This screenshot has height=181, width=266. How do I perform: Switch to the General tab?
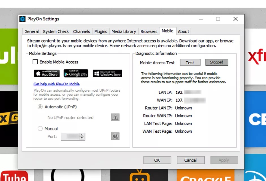31,31
